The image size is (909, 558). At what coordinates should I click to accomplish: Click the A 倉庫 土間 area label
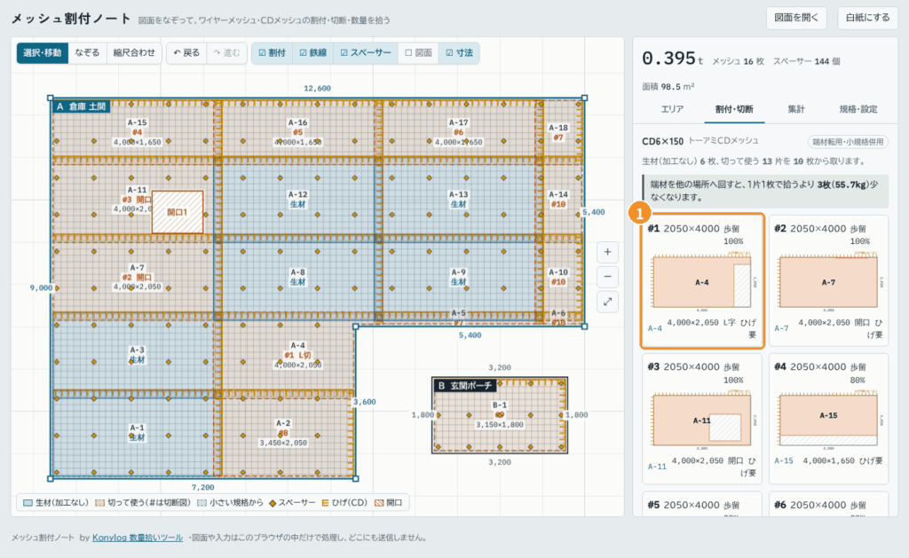[x=81, y=106]
